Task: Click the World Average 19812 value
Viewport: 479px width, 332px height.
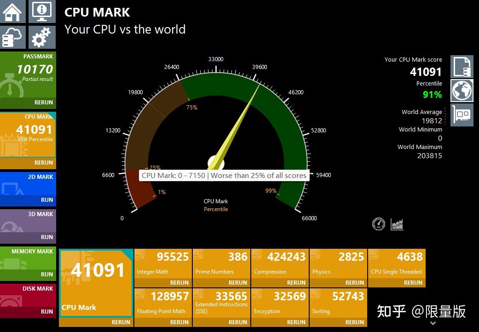Action: pos(432,120)
